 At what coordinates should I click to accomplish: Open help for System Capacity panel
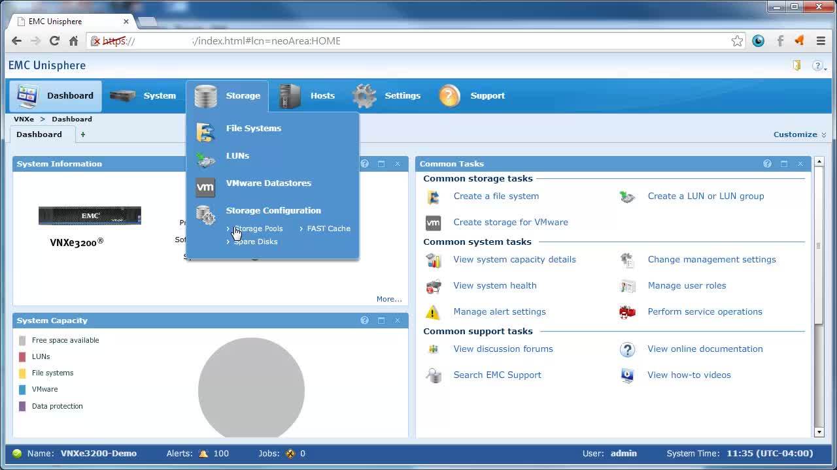364,321
